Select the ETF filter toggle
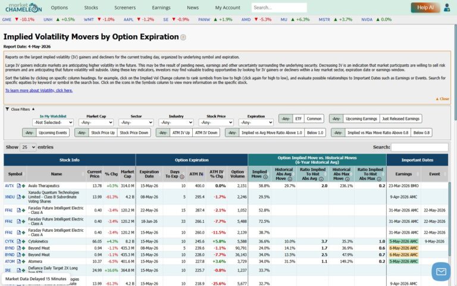Image resolution: width=457 pixels, height=286 pixels. point(298,119)
